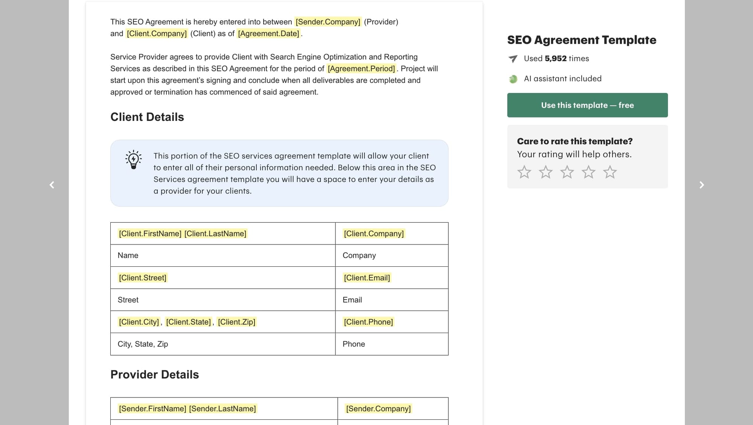Screen dimensions: 753x425
Task: Select the [Agreement.Period] placeholder
Action: [361, 69]
